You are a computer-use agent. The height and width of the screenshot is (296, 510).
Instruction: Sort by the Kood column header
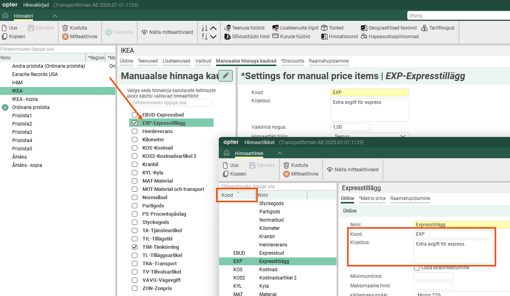(x=227, y=195)
